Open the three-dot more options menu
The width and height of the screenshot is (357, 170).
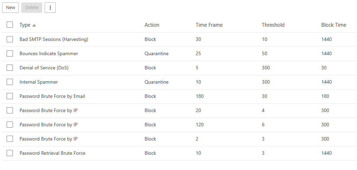pyautogui.click(x=50, y=8)
